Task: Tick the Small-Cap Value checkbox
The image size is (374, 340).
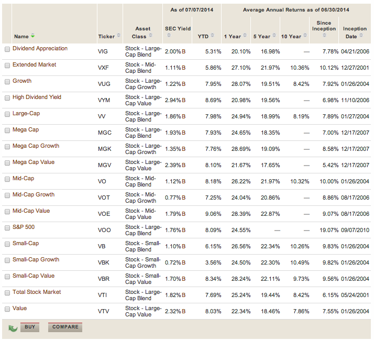Action: tap(7, 276)
